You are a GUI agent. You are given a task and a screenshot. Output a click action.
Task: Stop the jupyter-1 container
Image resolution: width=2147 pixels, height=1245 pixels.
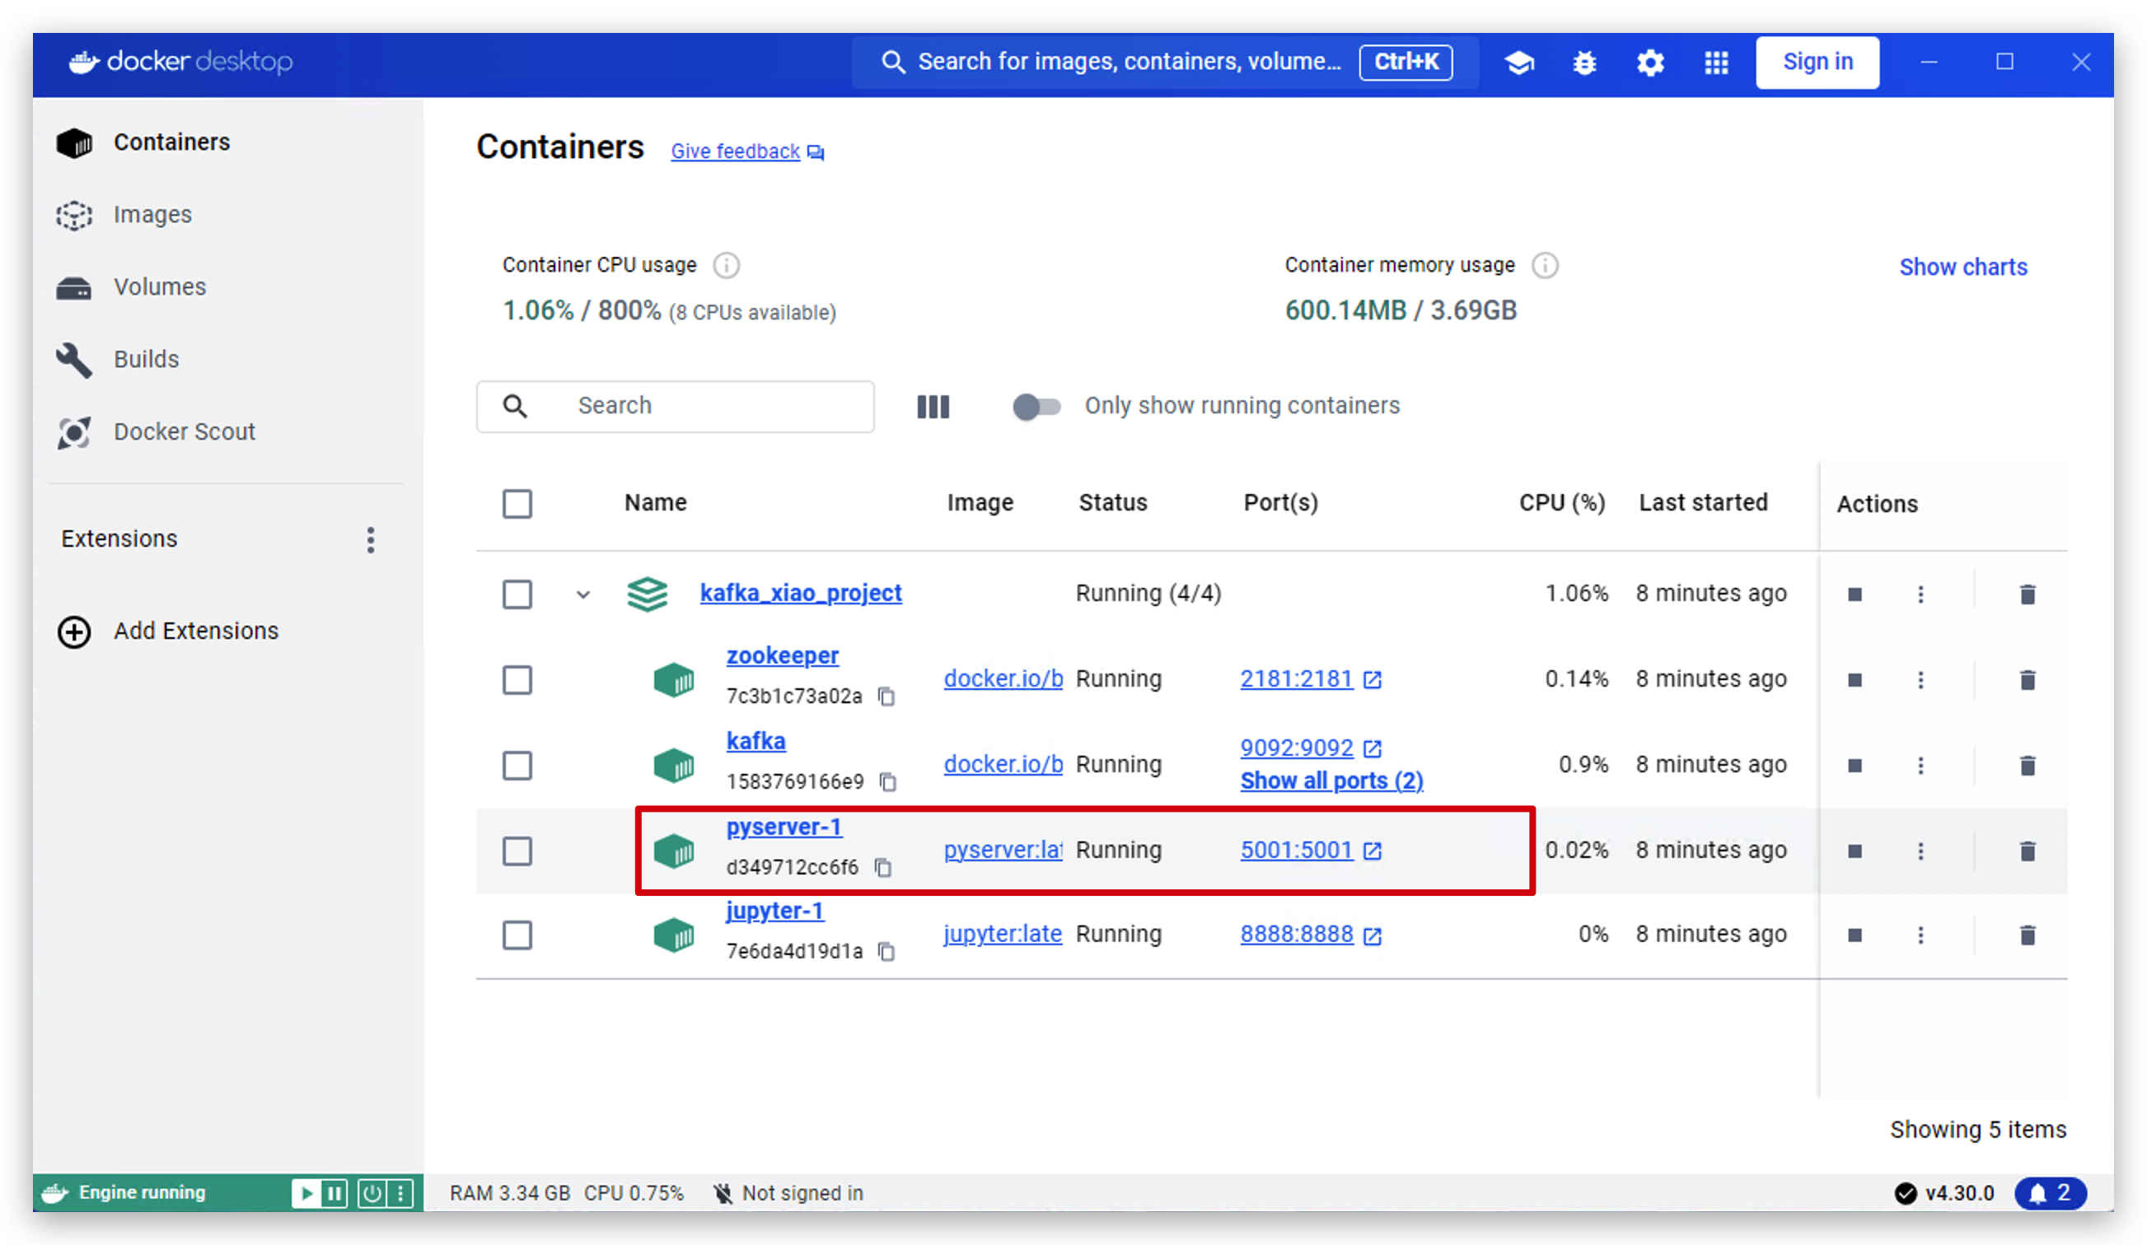(x=1854, y=935)
